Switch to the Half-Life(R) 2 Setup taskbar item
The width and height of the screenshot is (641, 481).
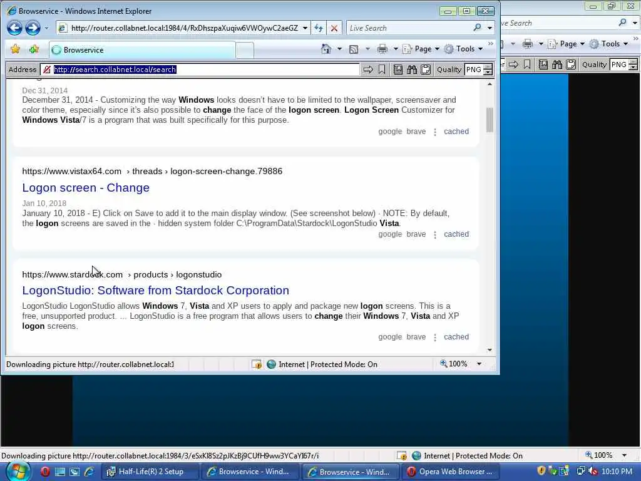(x=150, y=472)
